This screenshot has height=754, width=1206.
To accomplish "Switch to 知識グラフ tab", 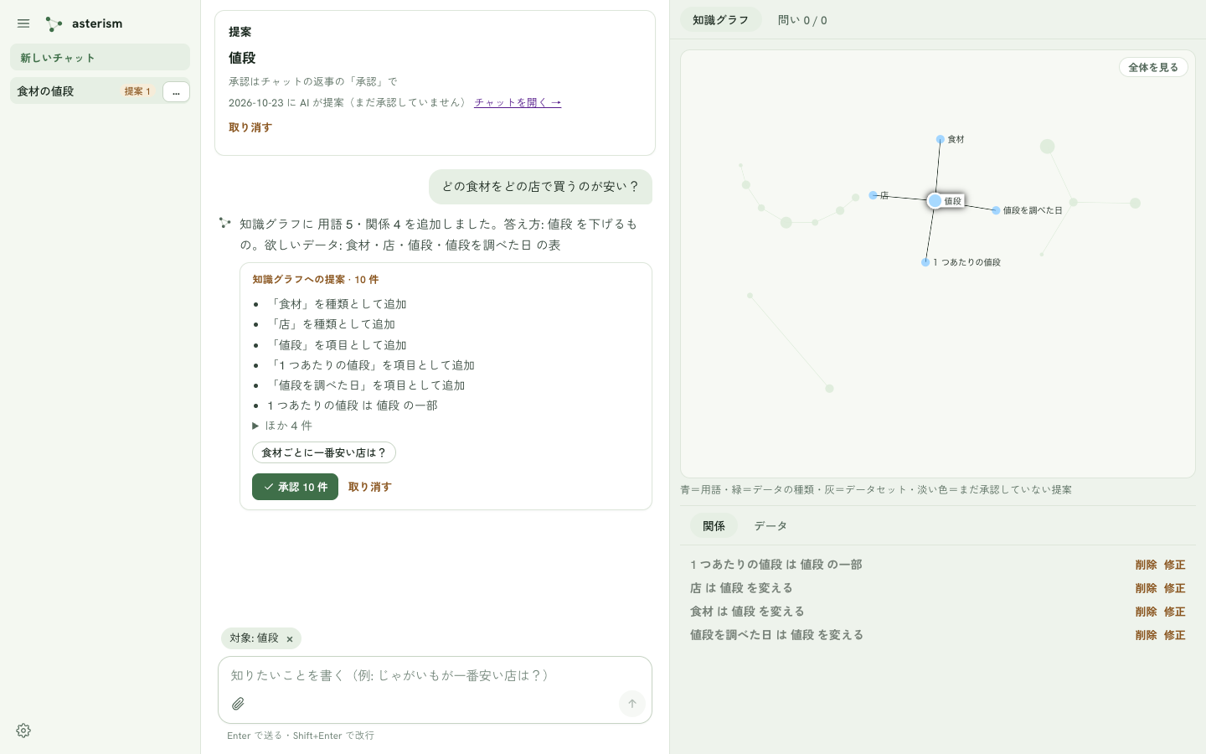I will pos(720,20).
